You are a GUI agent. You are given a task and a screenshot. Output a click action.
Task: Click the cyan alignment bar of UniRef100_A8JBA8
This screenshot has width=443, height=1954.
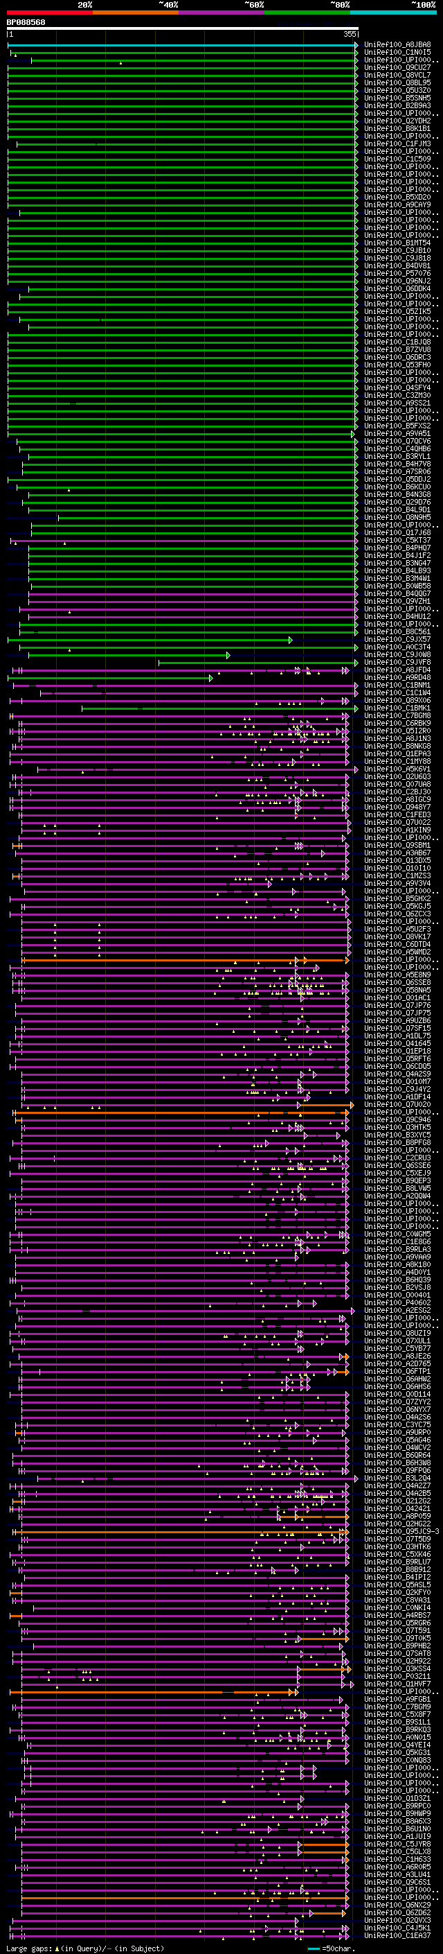pos(183,45)
